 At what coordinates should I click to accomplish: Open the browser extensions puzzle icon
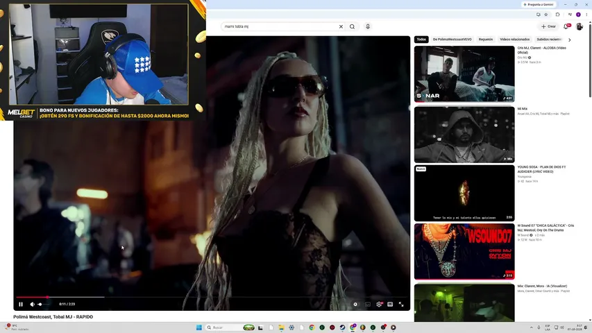[557, 15]
